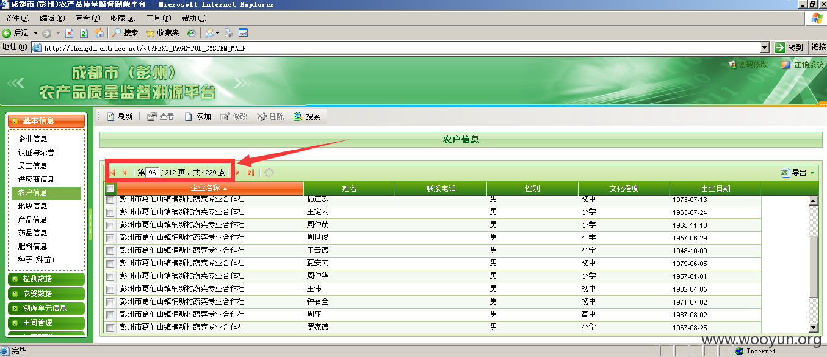Click the 搜索 search button in app toolbar
827x357 pixels.
307,117
